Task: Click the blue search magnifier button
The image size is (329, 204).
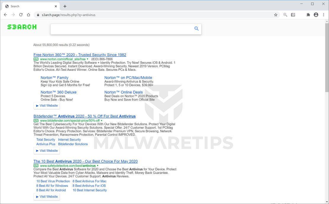Action: (196, 28)
